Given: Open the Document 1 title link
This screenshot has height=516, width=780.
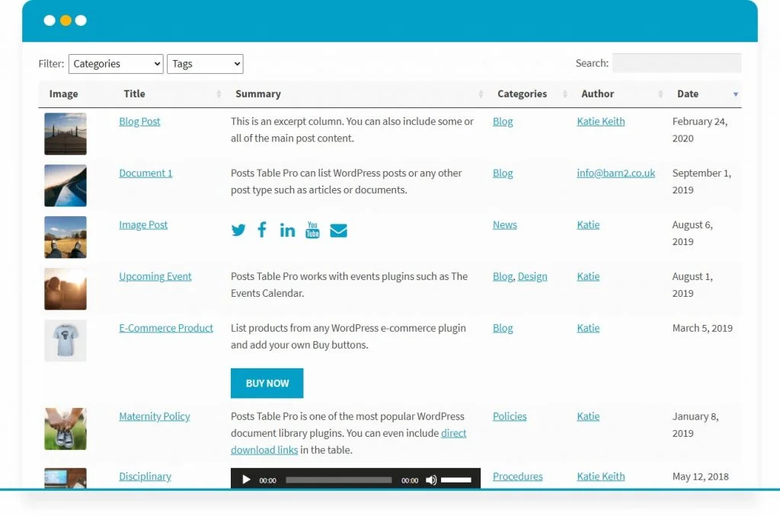Looking at the screenshot, I should 145,173.
